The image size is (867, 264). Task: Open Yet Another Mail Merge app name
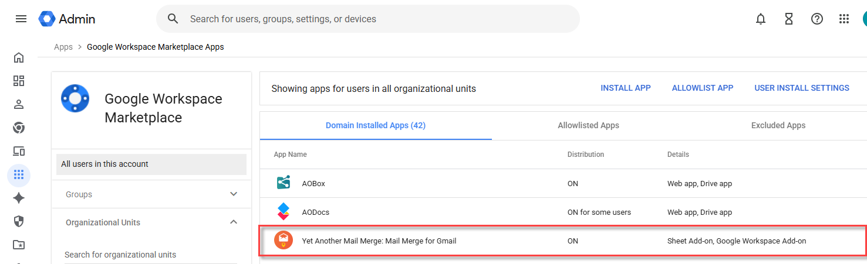pos(379,241)
